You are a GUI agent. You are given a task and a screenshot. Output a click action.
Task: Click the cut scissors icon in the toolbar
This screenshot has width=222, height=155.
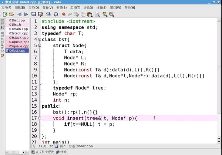[77, 14]
